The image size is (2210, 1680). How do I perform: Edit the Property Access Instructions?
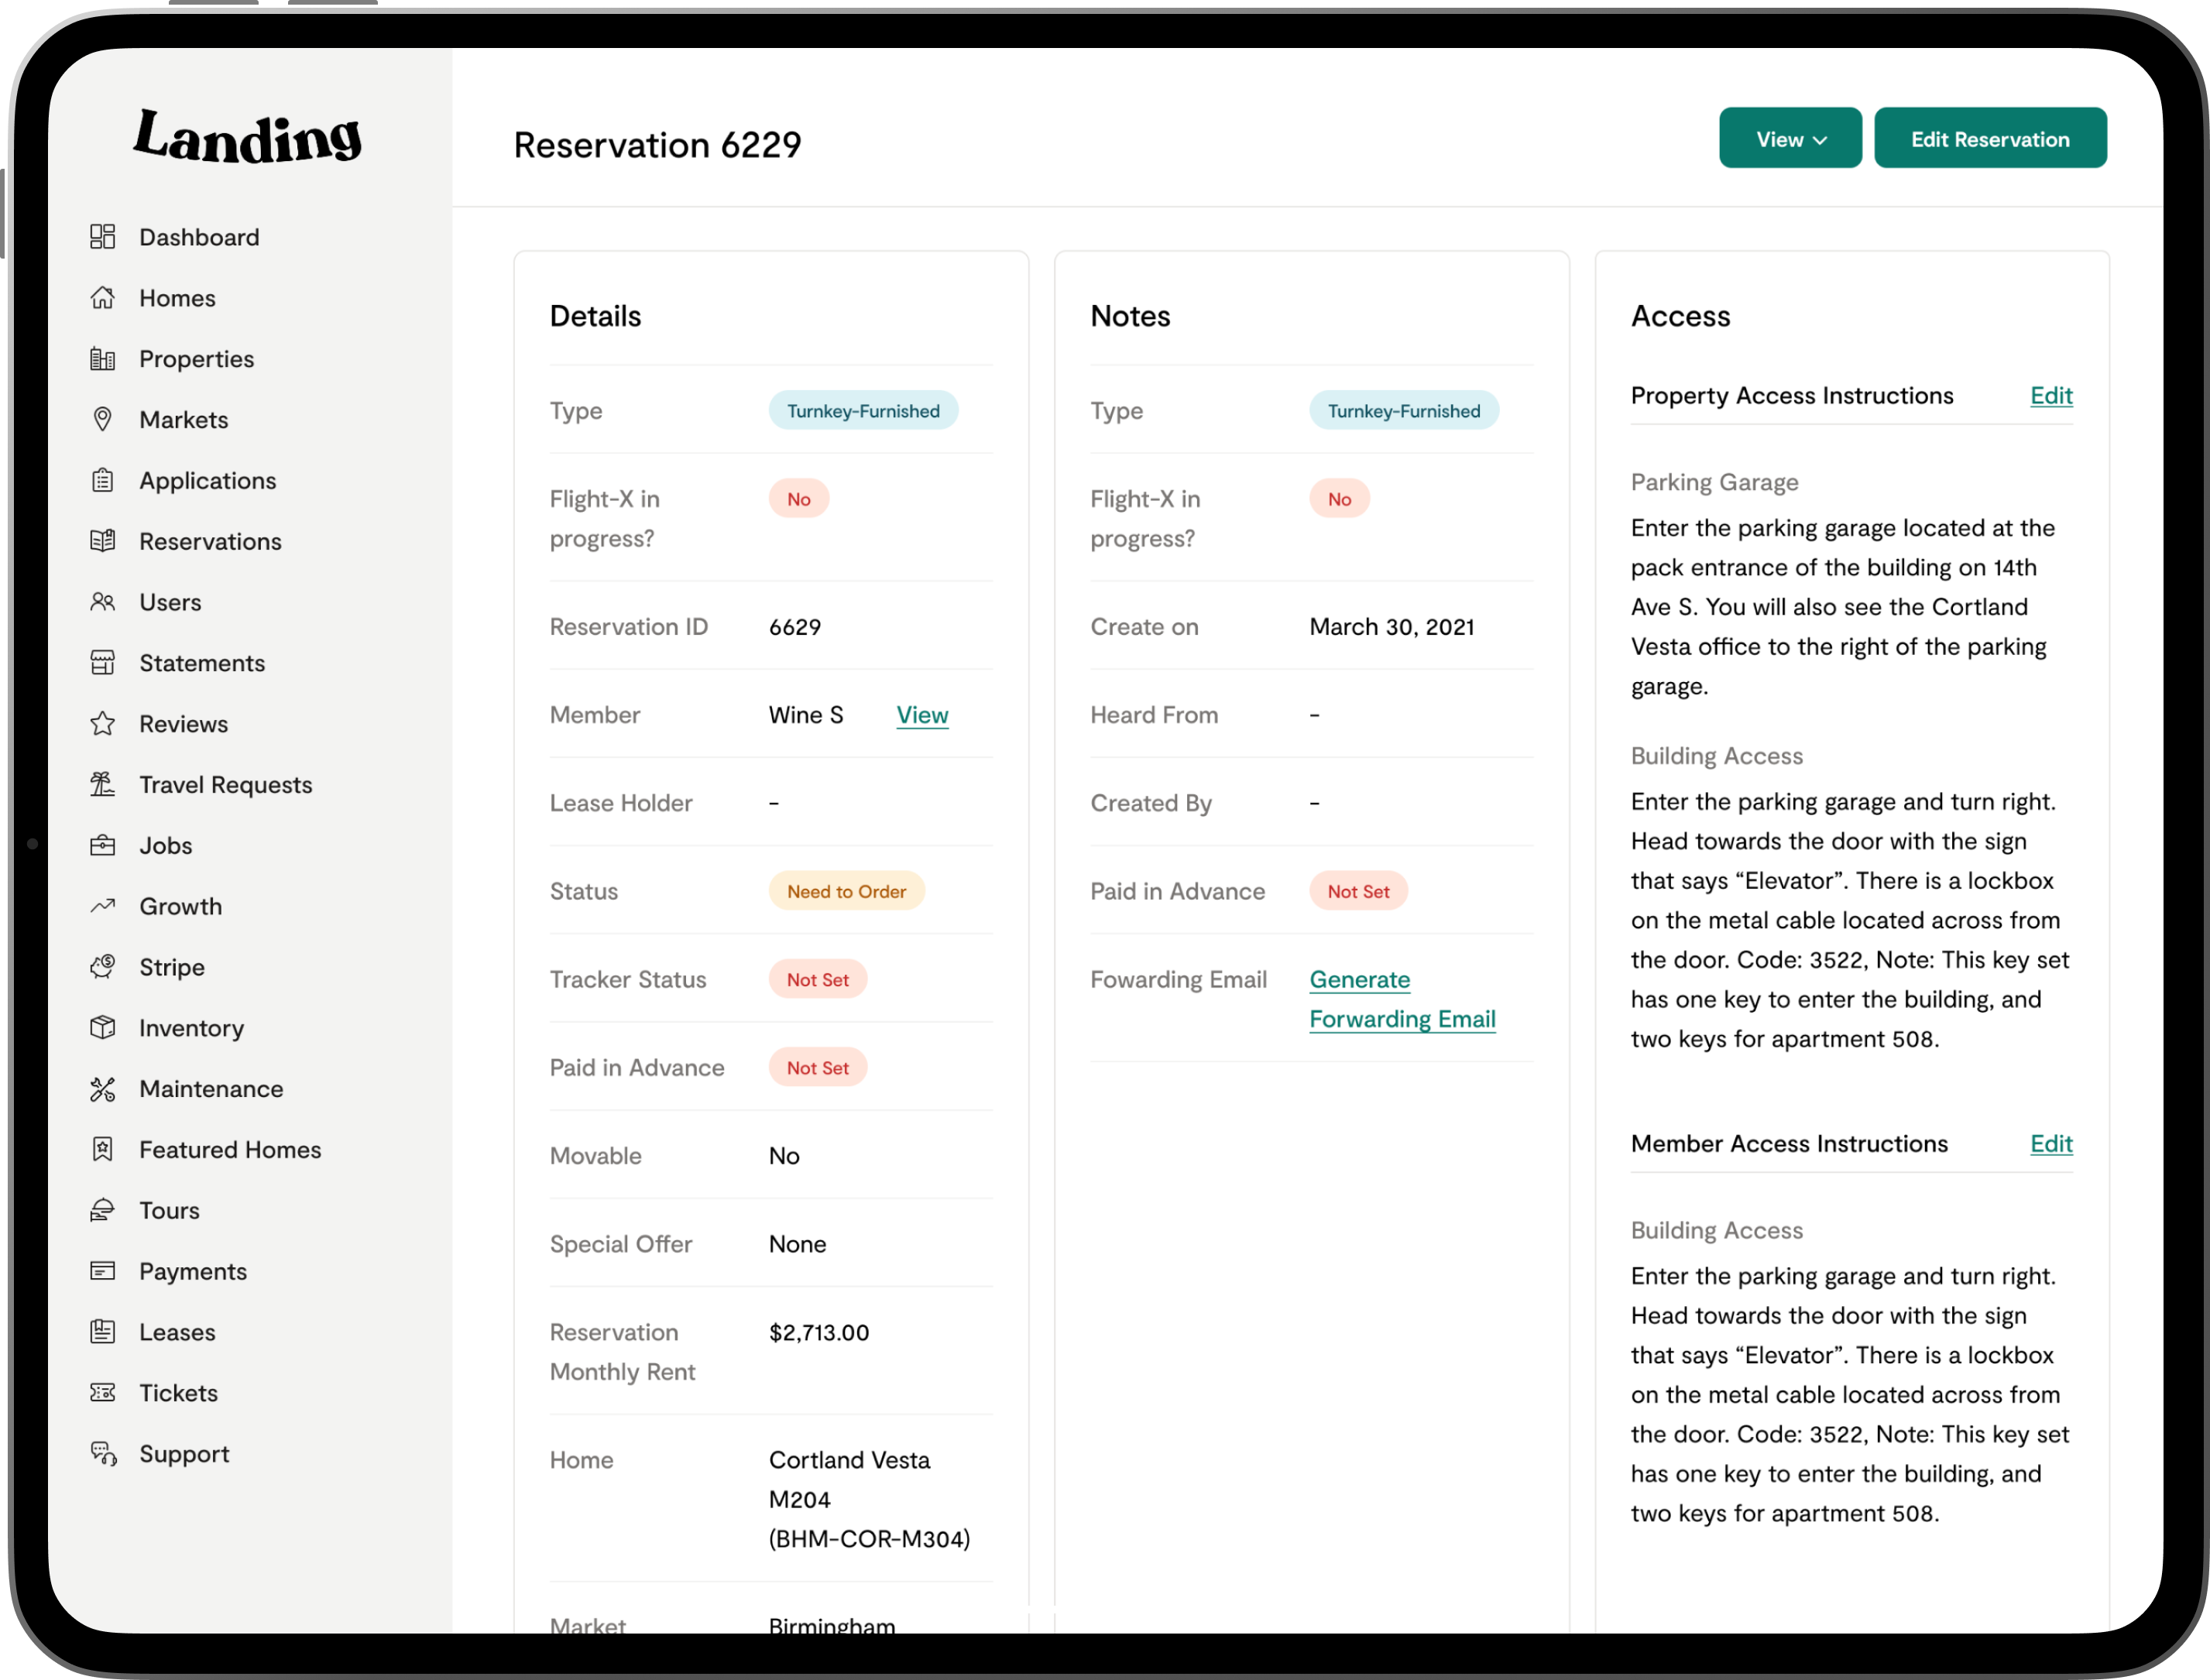click(x=2051, y=396)
